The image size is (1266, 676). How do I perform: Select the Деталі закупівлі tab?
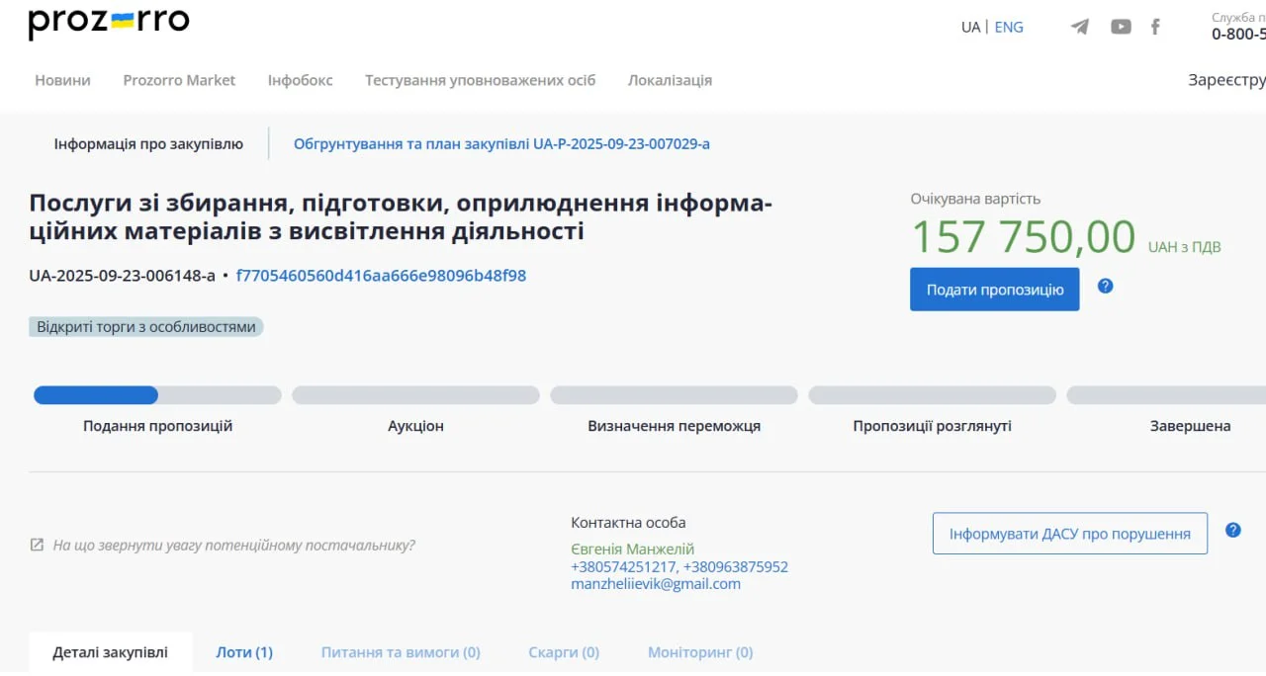point(111,652)
